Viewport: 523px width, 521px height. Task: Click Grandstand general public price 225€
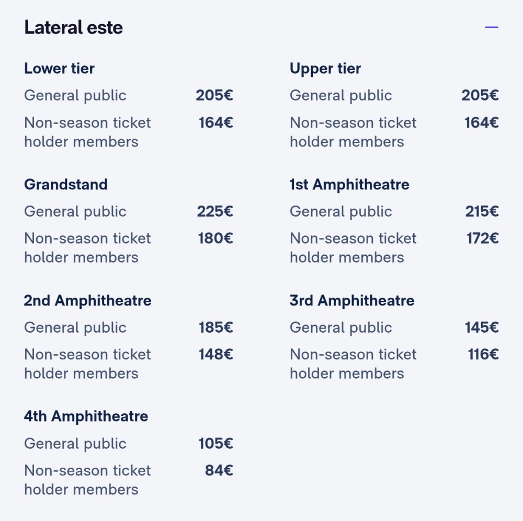click(x=215, y=211)
